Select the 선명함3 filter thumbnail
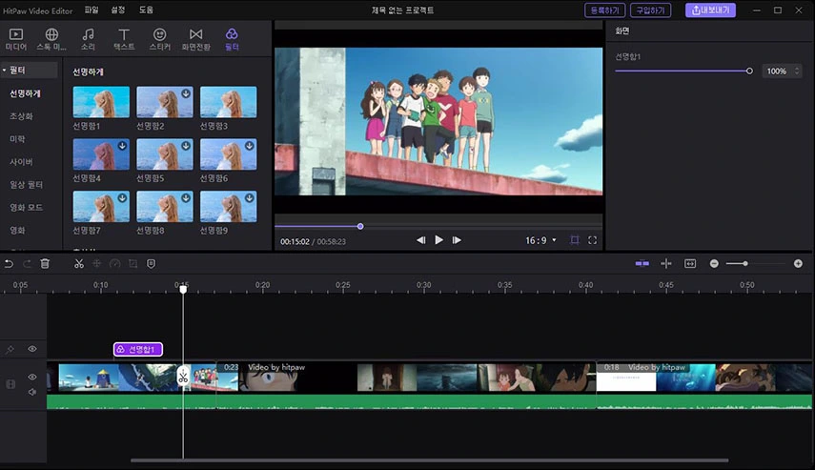This screenshot has width=815, height=470. [229, 102]
